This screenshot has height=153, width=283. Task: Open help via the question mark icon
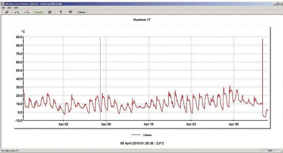click(61, 12)
